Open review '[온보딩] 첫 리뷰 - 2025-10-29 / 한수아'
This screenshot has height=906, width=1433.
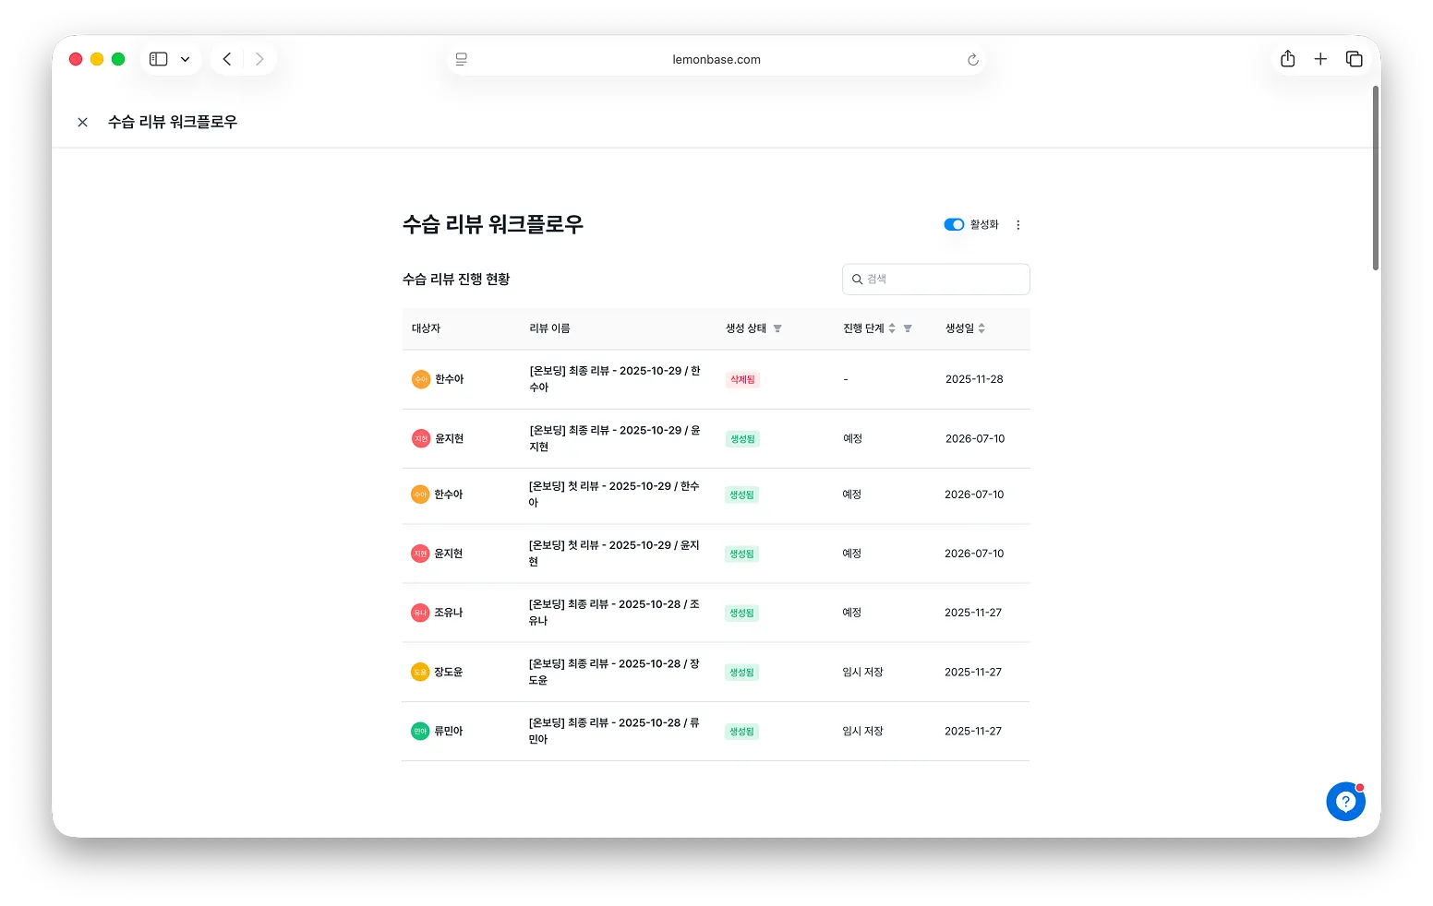[614, 495]
